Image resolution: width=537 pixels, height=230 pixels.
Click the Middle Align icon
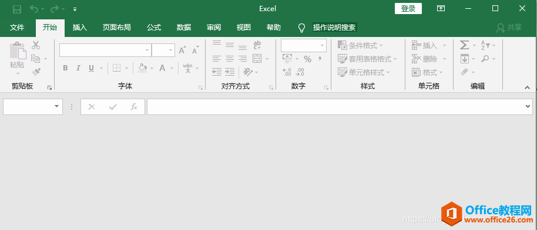pyautogui.click(x=230, y=45)
